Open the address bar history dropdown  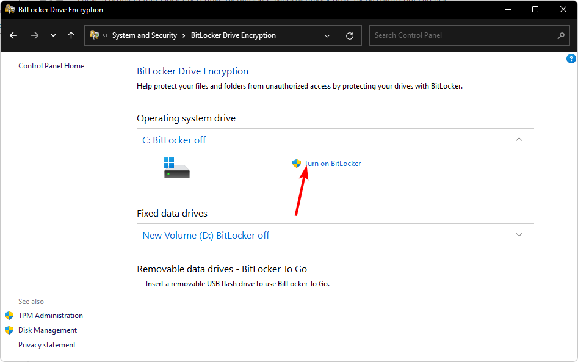(327, 36)
